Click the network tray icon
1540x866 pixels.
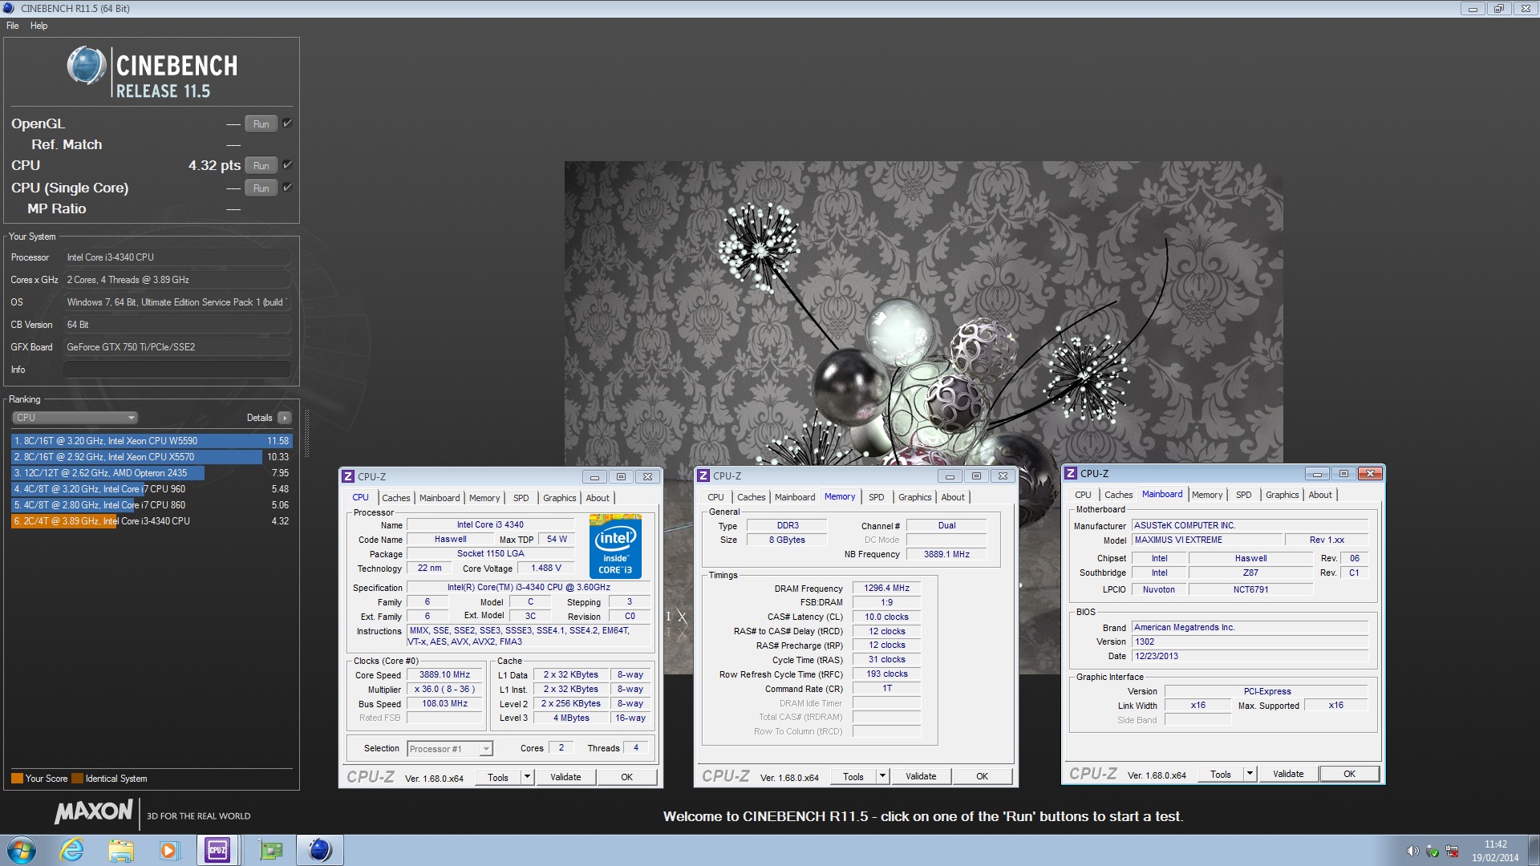1452,851
